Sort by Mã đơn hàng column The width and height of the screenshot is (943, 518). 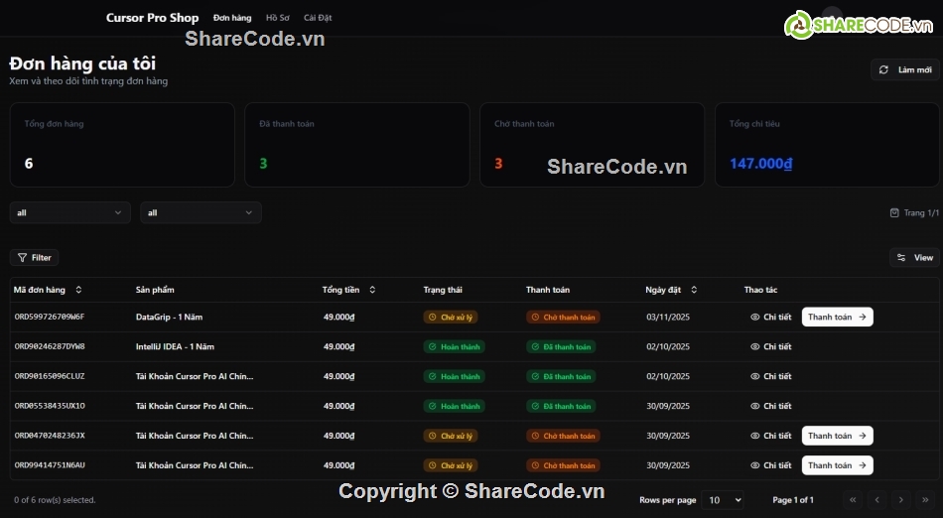[48, 290]
